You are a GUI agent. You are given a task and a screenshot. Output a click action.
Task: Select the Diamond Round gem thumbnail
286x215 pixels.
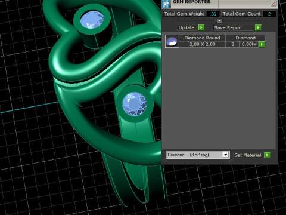coord(172,41)
